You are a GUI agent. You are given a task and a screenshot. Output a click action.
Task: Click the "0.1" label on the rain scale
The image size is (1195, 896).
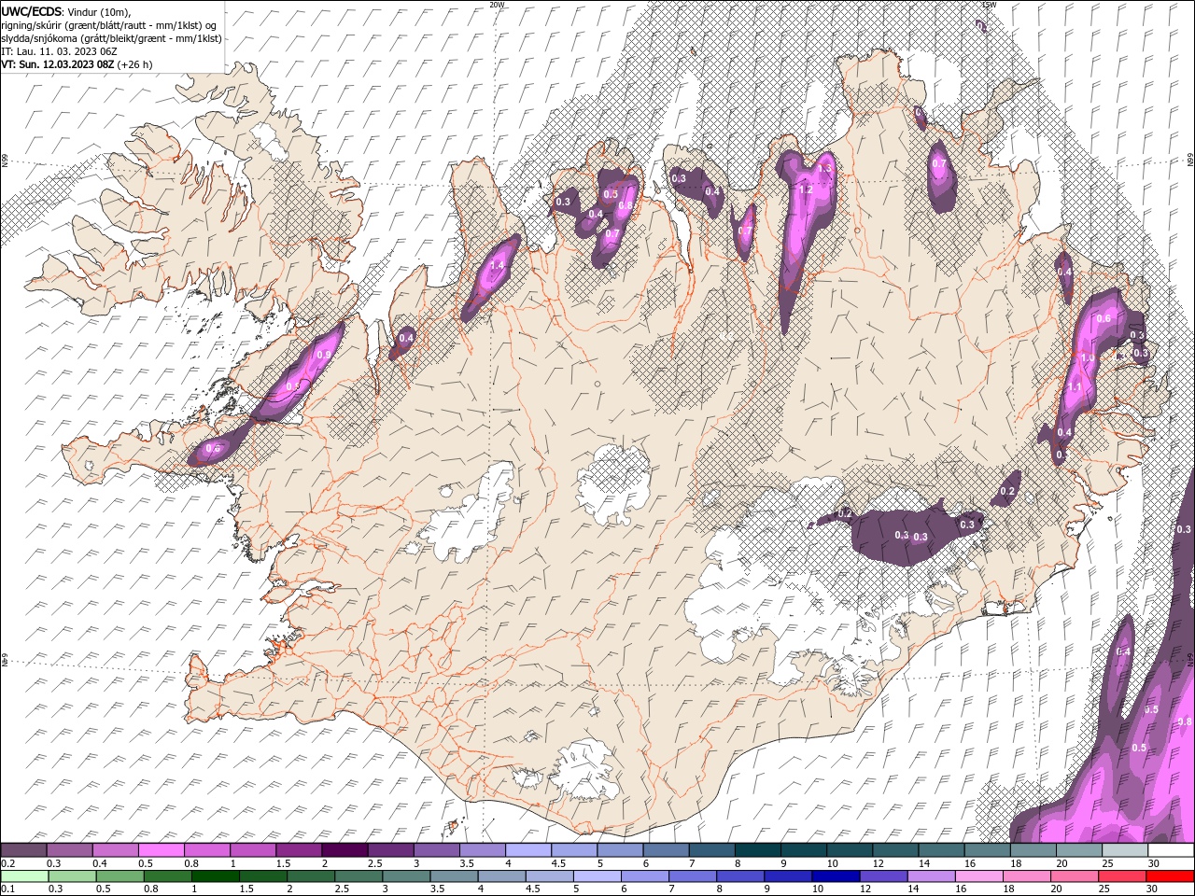click(8, 889)
